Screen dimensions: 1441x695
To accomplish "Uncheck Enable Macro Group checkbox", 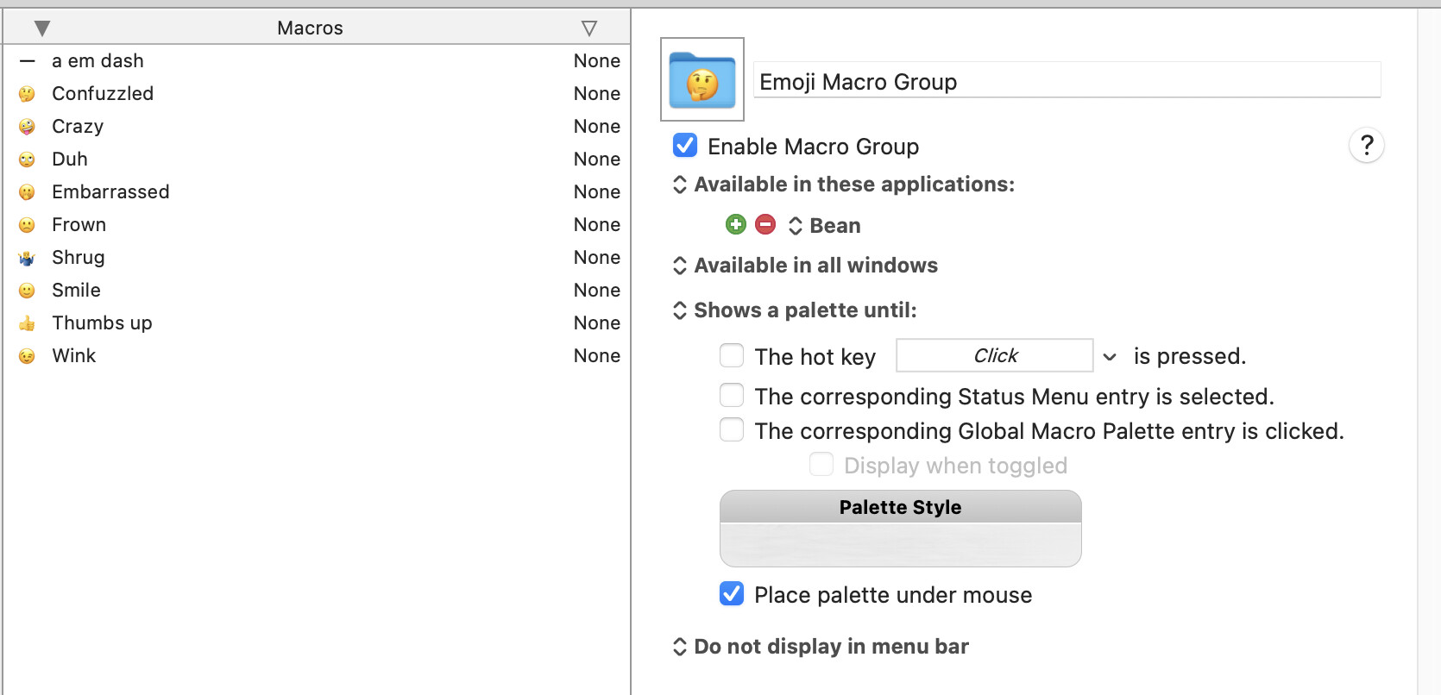I will [x=685, y=146].
